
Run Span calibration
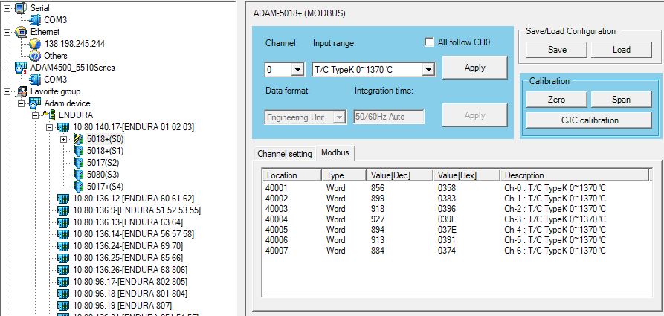pos(621,100)
